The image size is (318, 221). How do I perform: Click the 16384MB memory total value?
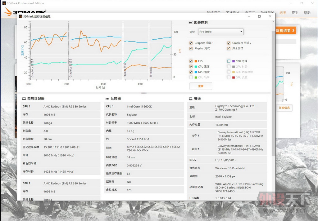tap(221, 125)
